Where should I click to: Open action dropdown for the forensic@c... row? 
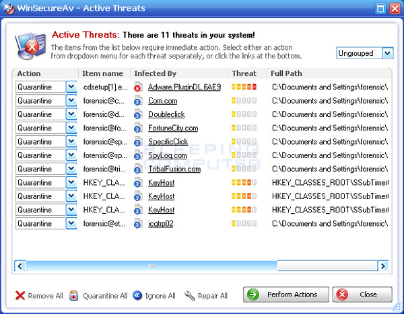[x=71, y=101]
